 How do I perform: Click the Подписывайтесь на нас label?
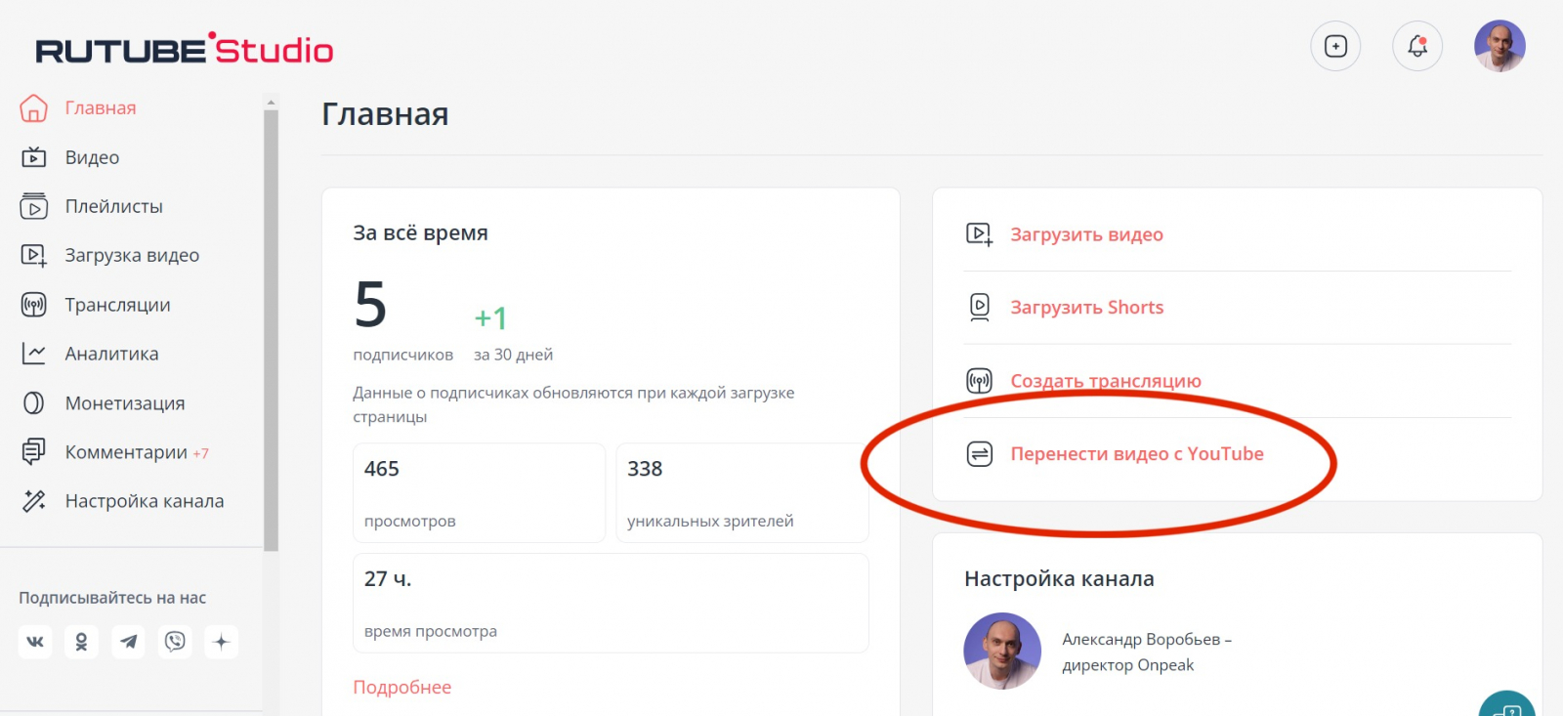[x=112, y=598]
